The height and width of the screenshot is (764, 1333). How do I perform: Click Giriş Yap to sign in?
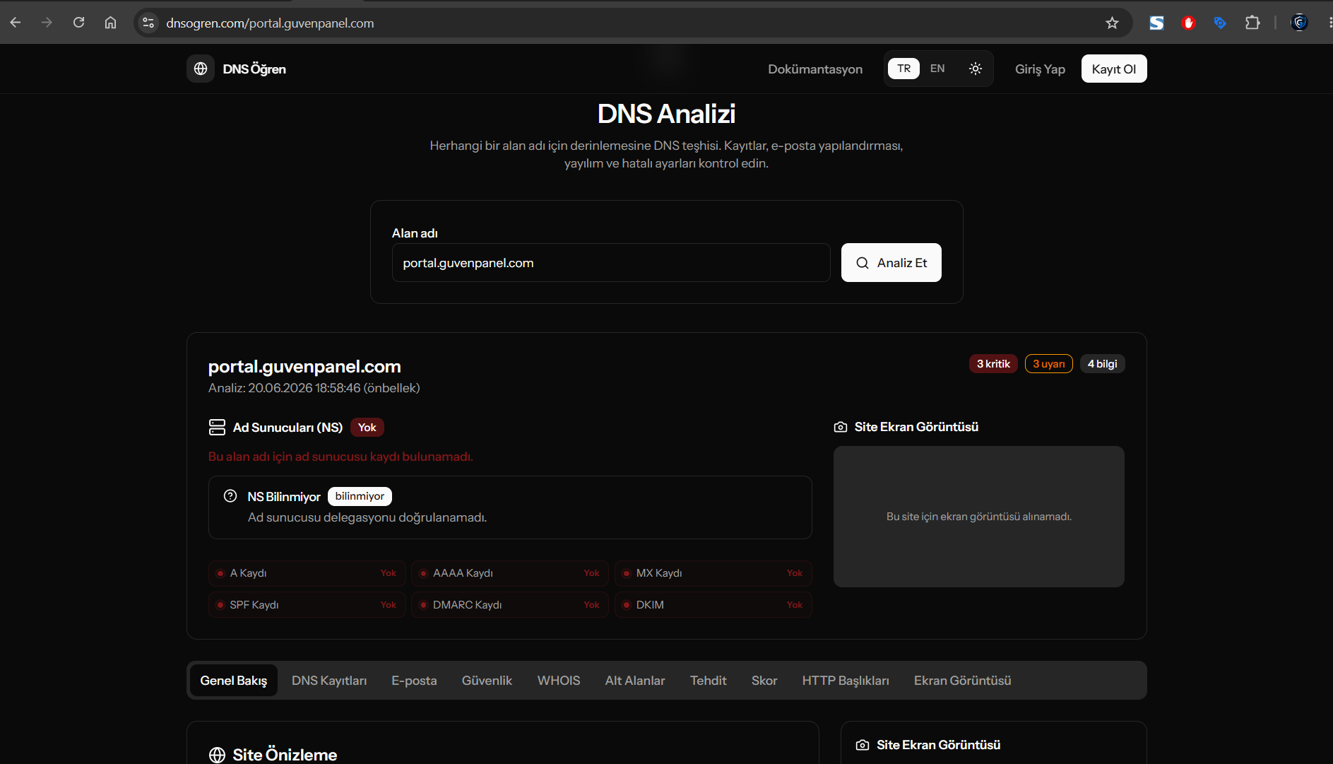pos(1040,69)
